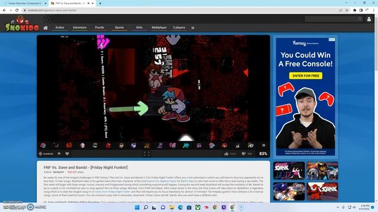Image resolution: width=378 pixels, height=212 pixels.
Task: Bookmark this page with star icon
Action: (347, 11)
